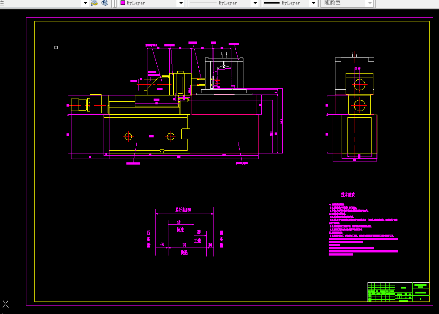Click the green title block table
This screenshot has height=314, width=439.
pos(398,292)
